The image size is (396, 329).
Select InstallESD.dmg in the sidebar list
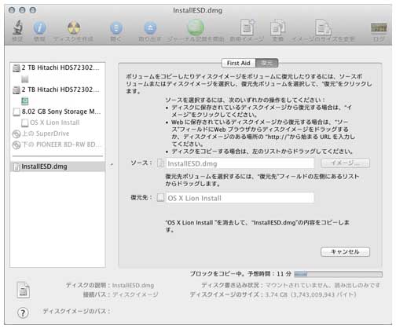[x=57, y=166]
